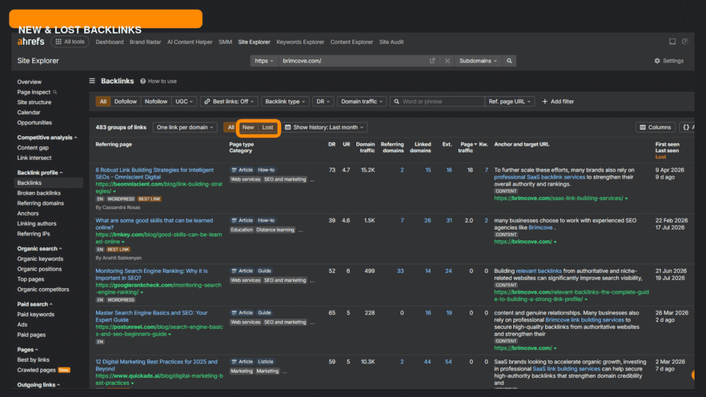This screenshot has width=706, height=397.
Task: Open the How to use help link
Action: [159, 81]
